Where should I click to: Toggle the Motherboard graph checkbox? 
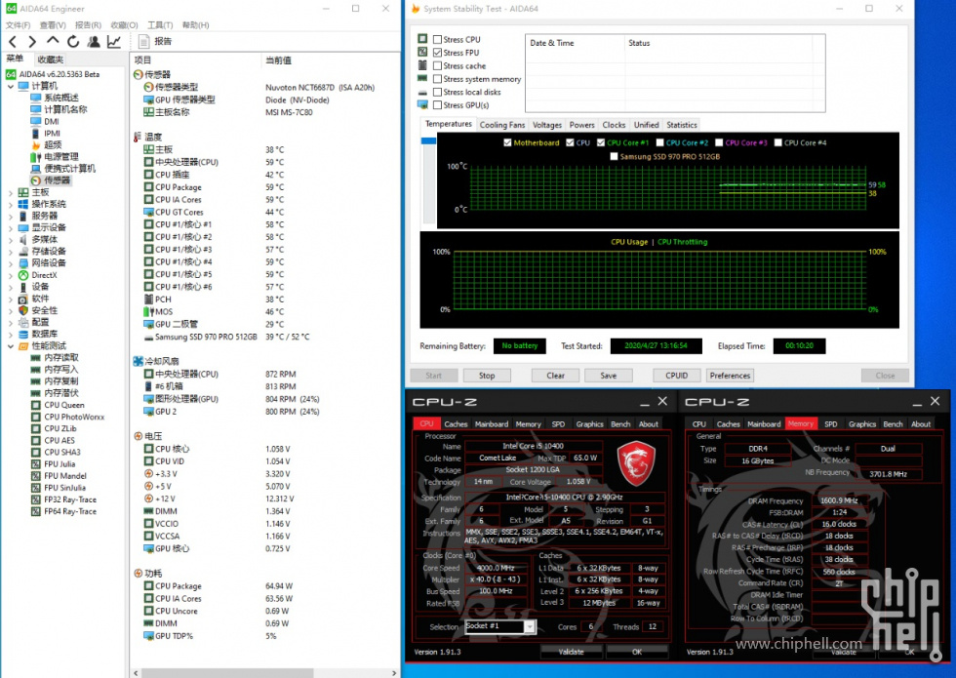pos(507,142)
